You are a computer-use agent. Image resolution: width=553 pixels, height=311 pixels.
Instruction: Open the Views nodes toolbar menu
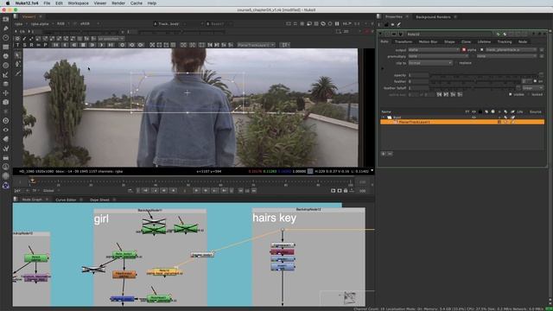(6, 130)
